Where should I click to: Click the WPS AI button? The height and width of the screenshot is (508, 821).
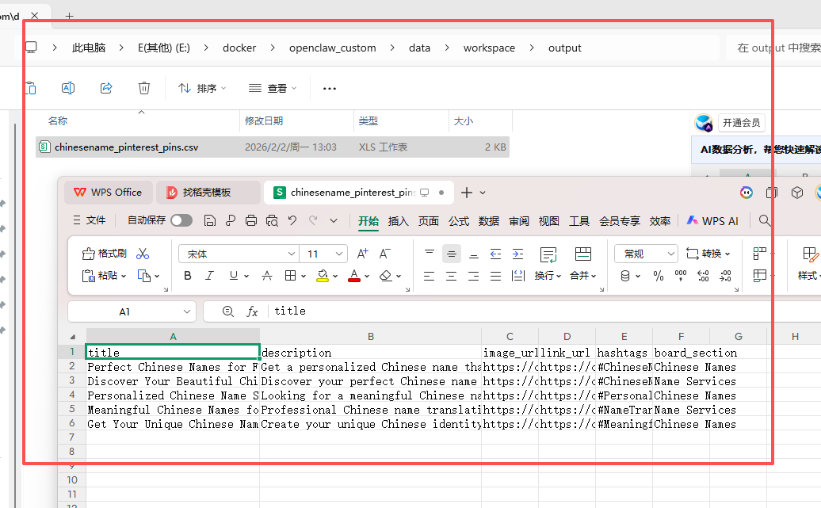click(712, 221)
